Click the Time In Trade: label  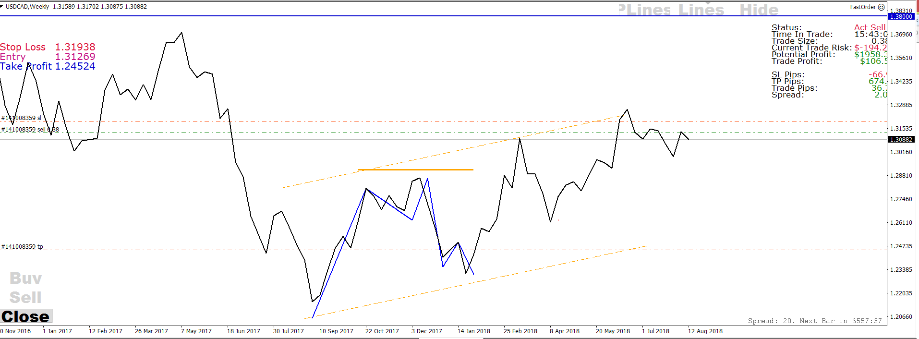coord(802,35)
